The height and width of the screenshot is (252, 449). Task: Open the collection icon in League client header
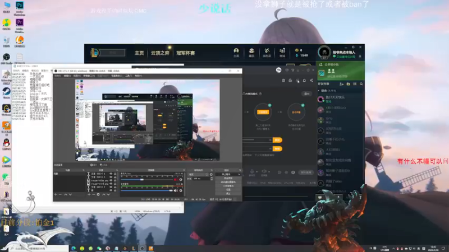[x=251, y=52]
